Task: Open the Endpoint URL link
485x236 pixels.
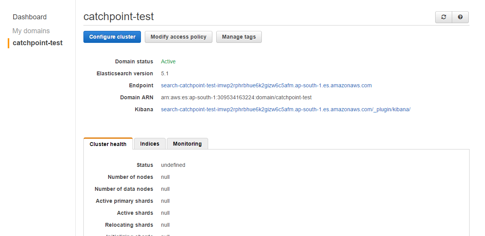Action: (x=266, y=85)
